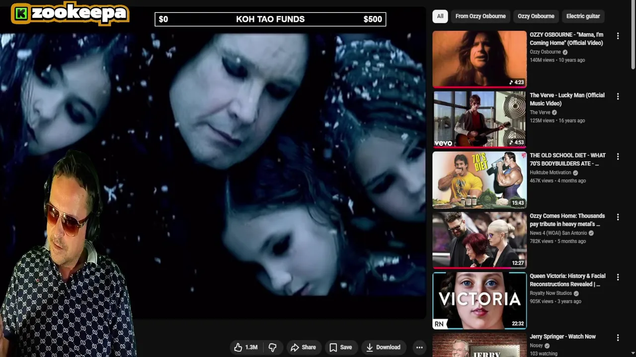Click title Queen Victoria: History & Facial Reconstructions
This screenshot has width=636, height=357.
pos(567,280)
